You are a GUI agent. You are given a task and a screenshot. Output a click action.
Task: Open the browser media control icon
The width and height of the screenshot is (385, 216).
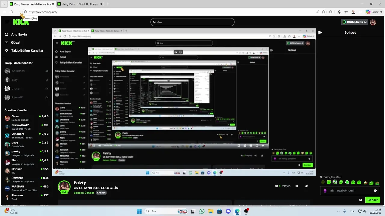point(339,12)
